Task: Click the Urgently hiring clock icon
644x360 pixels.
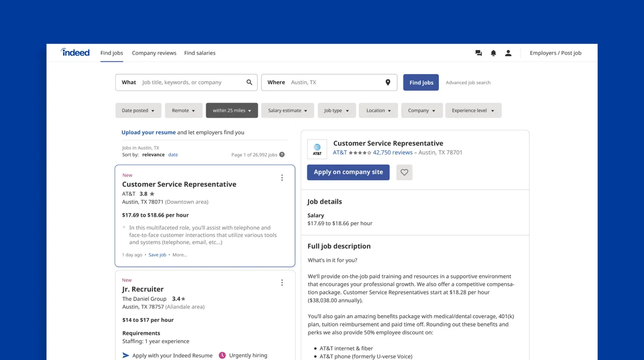Action: (x=222, y=355)
